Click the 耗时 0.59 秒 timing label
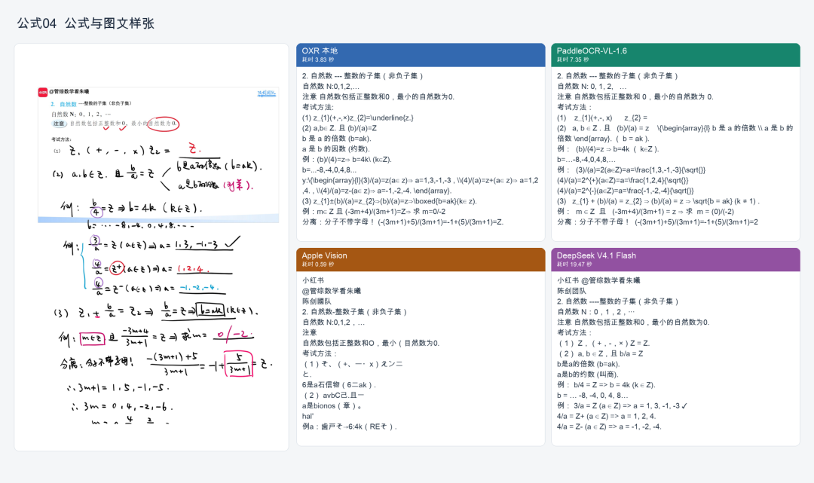The image size is (814, 483). (x=318, y=264)
